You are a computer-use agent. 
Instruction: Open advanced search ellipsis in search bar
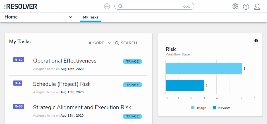click(186, 7)
